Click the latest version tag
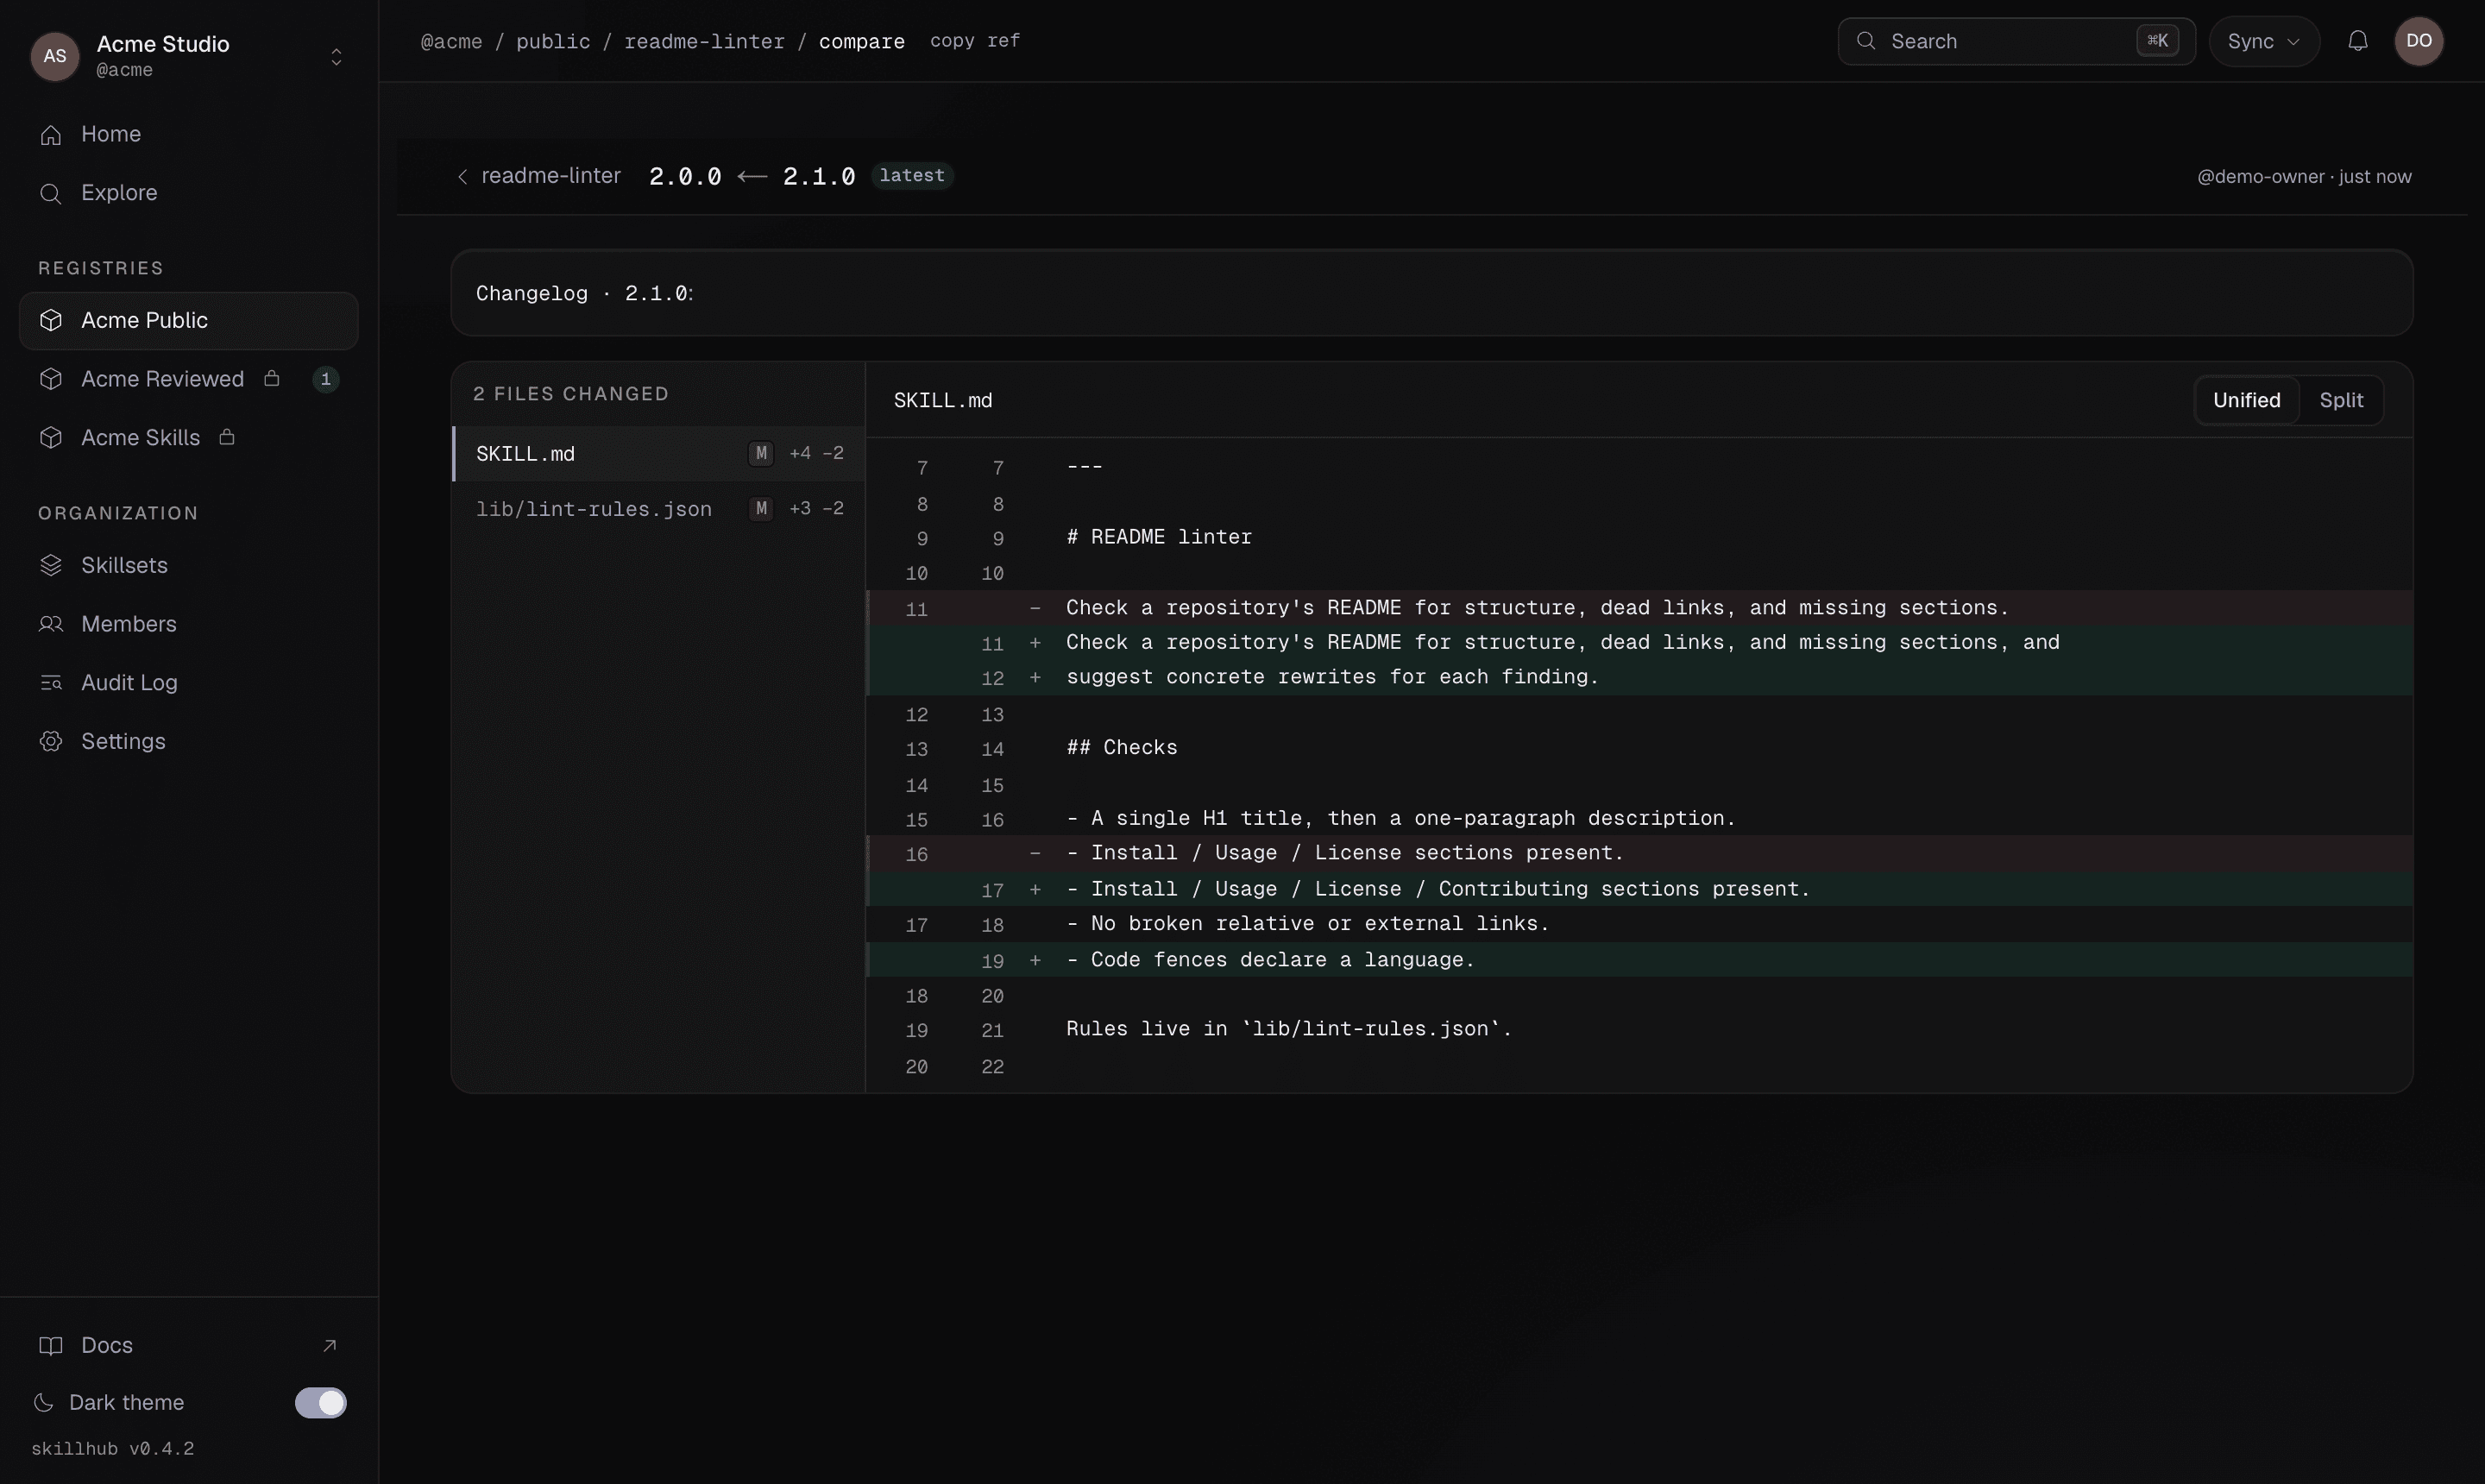Screen dimensions: 2485x1484 click(x=911, y=176)
